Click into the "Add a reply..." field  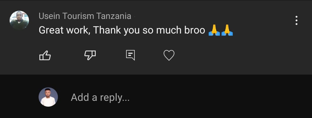[100, 97]
